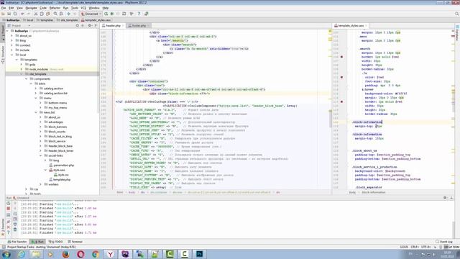Open the Code menu
The image size is (460, 259).
43,8
